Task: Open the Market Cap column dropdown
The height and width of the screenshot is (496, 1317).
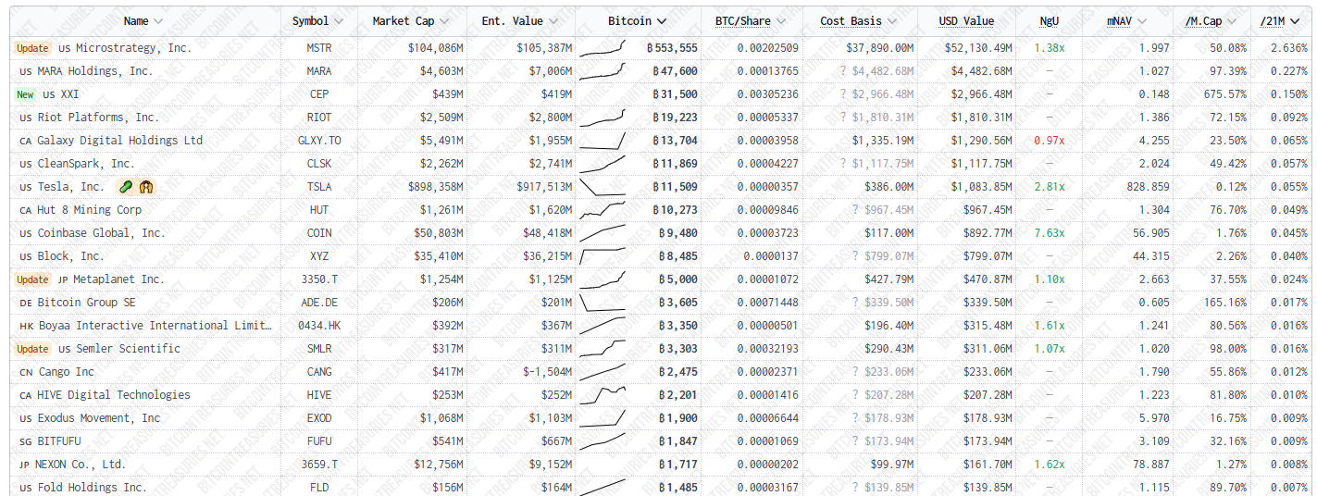Action: tap(444, 21)
